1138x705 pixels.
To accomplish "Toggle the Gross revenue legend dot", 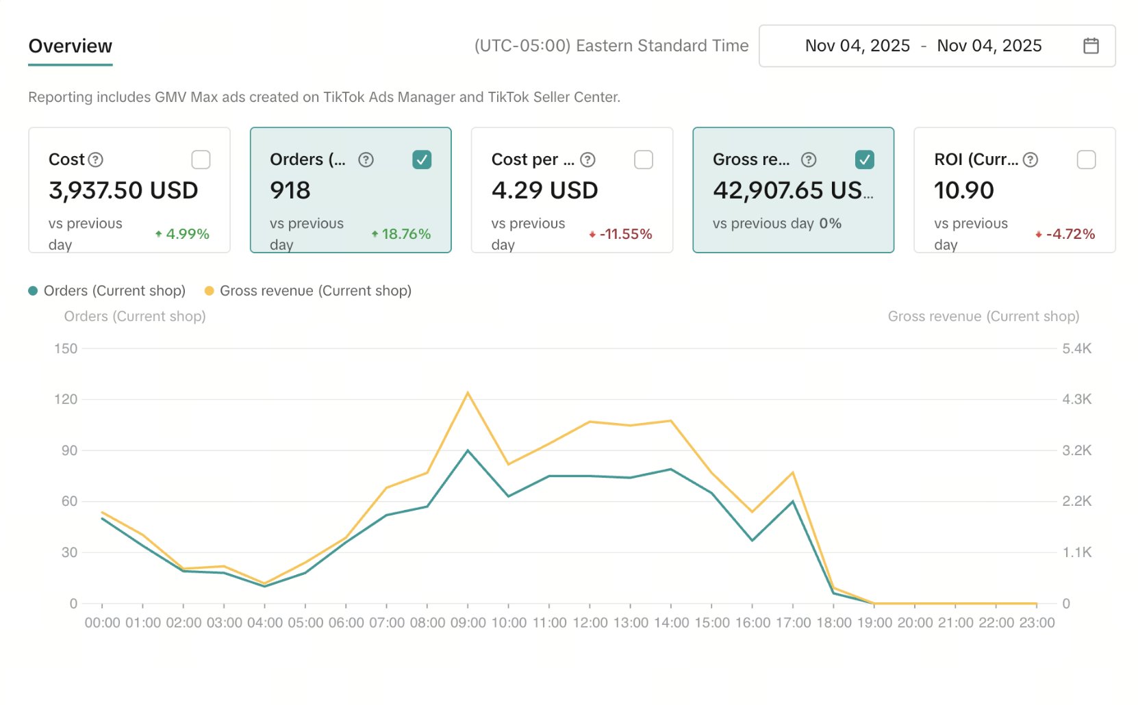I will tap(210, 291).
